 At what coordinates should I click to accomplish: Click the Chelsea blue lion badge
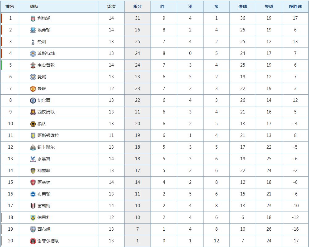33,100
